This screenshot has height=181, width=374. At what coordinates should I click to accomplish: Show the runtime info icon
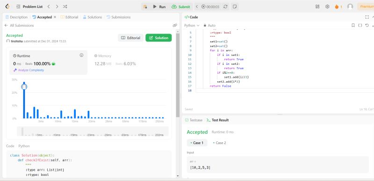click(x=81, y=55)
